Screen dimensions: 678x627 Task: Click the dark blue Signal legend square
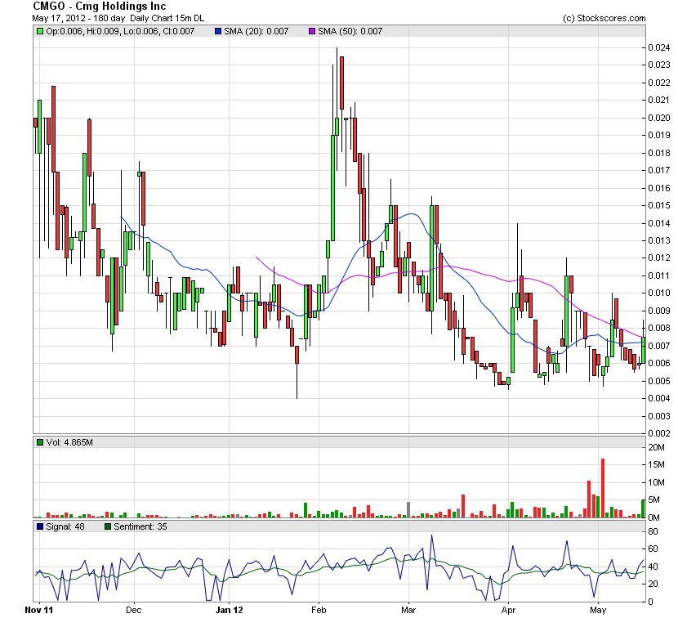tap(40, 526)
